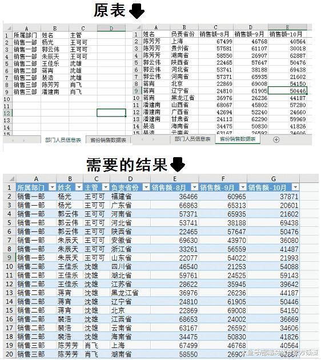Click cell 云南省 in result table

click(x=130, y=327)
